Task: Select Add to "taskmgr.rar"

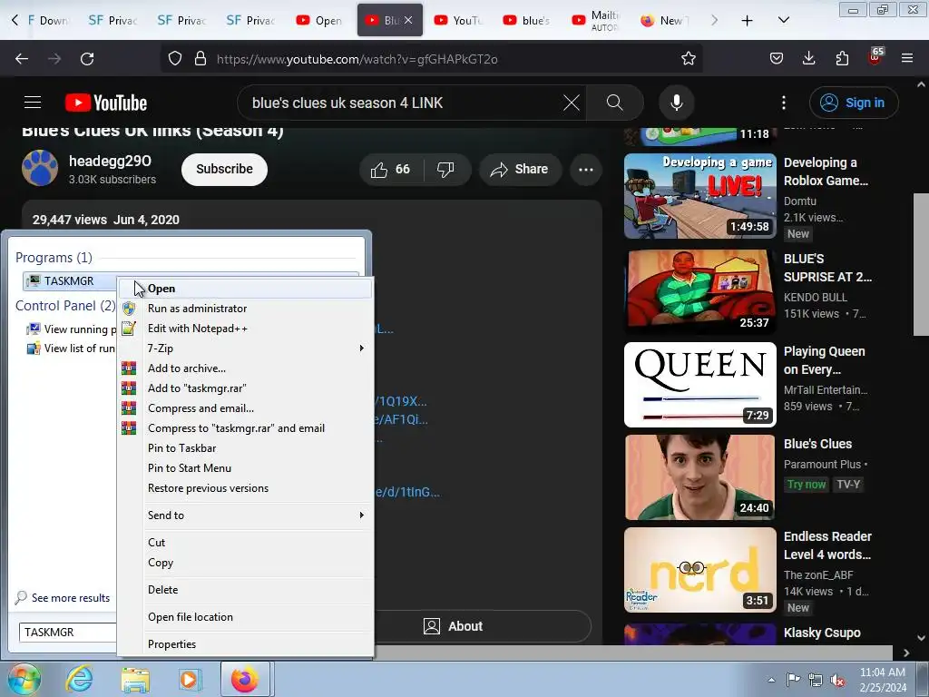Action: click(245, 388)
